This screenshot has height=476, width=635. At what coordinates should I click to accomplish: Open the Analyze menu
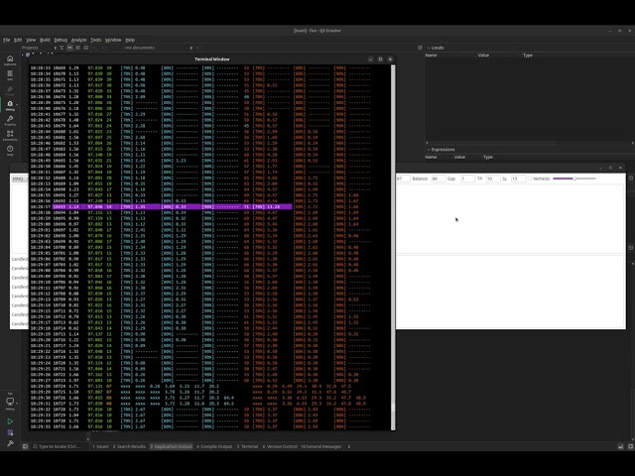[x=78, y=40]
